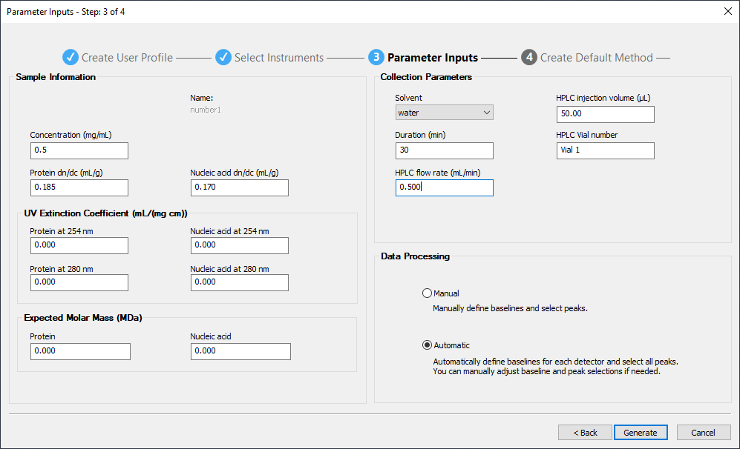
Task: Click the step 3 Parameter Inputs circle
Action: [376, 58]
